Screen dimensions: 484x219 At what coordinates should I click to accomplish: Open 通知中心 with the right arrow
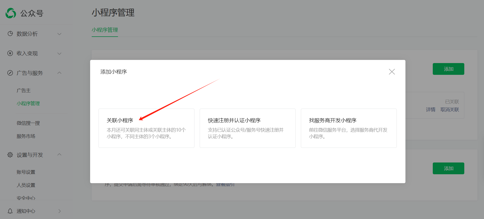60,211
